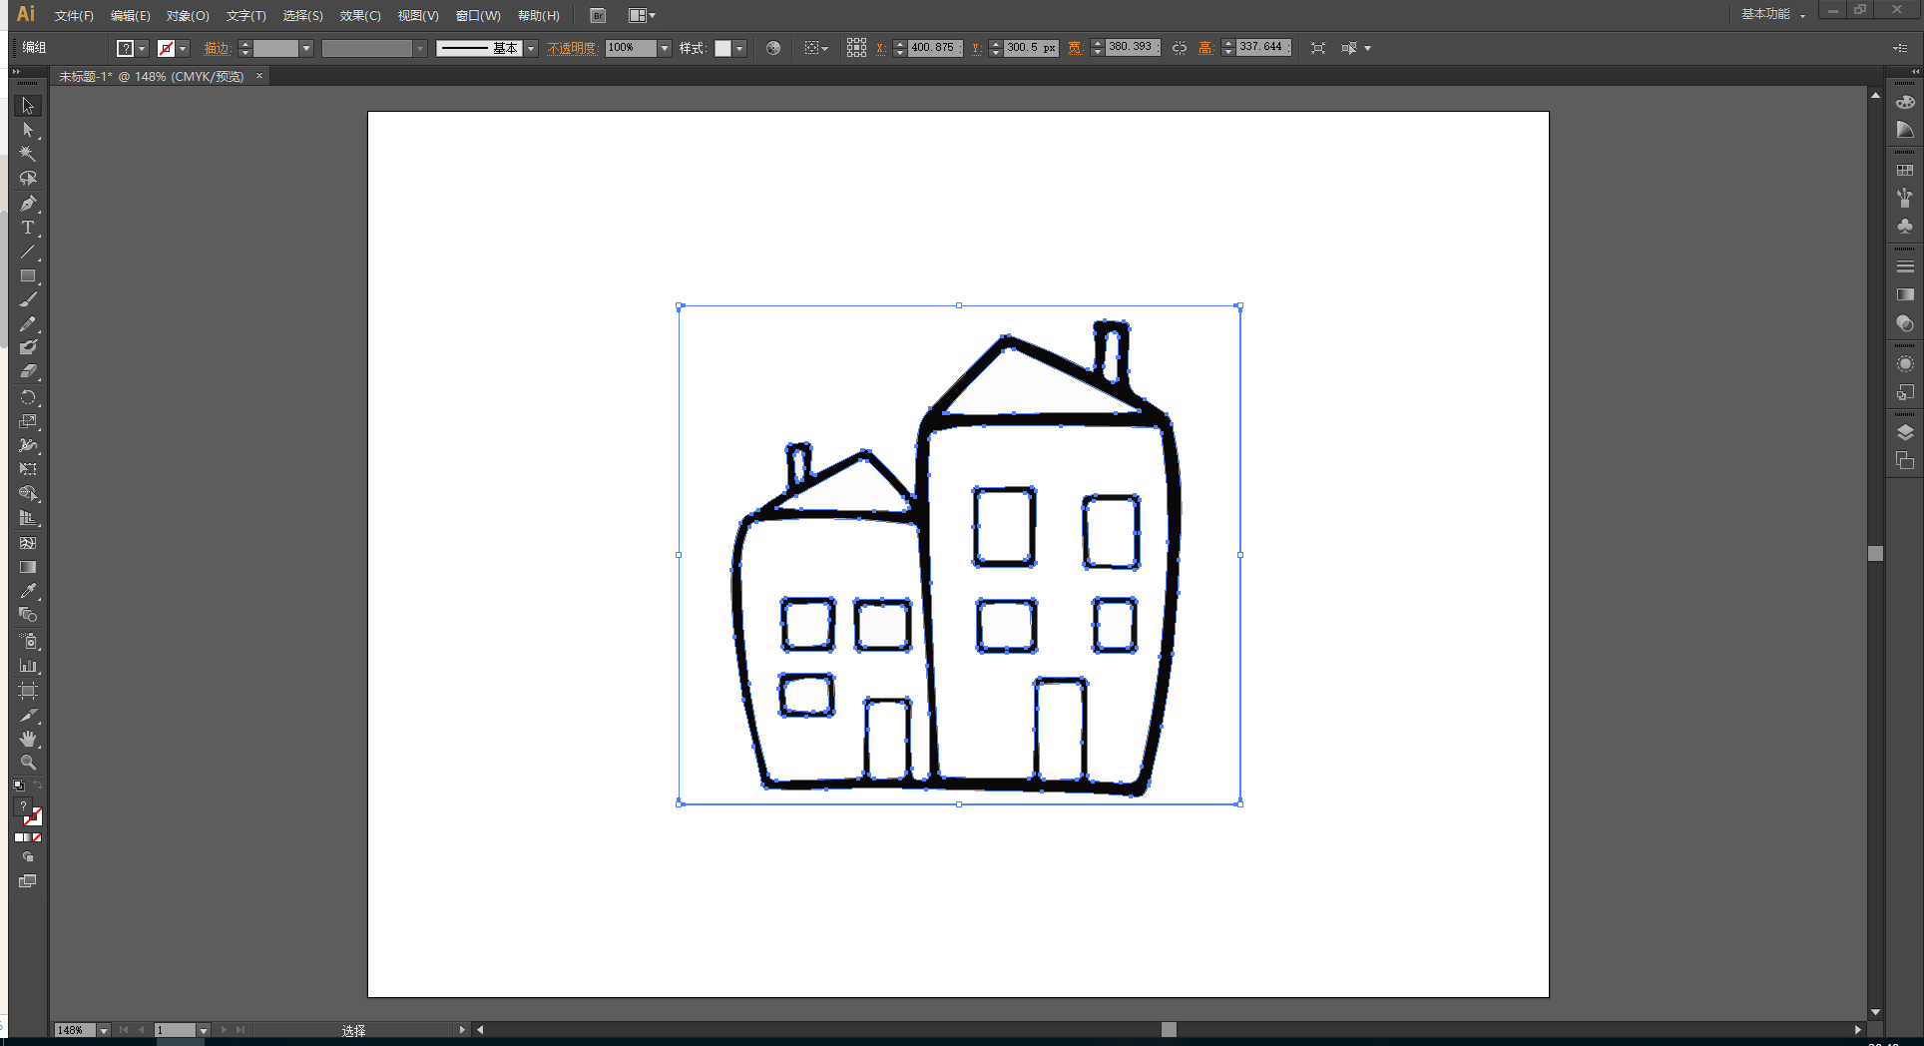Pick the Magic Wand tool
Image resolution: width=1924 pixels, height=1046 pixels.
pos(27,155)
